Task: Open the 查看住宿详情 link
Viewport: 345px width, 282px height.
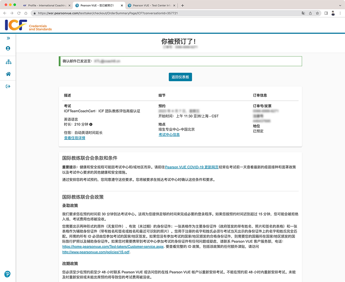Action: (75, 138)
